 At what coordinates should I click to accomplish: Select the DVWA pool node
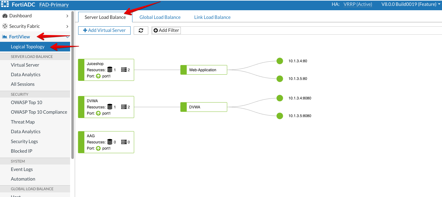point(204,107)
